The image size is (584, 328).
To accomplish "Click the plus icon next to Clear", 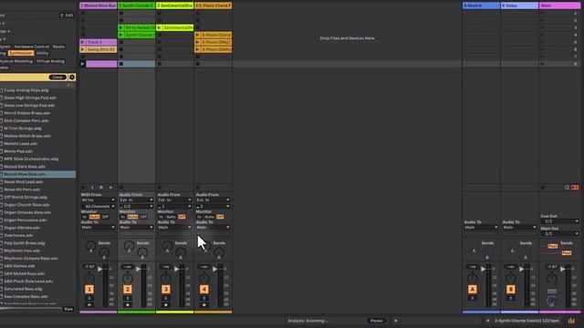I will click(72, 77).
